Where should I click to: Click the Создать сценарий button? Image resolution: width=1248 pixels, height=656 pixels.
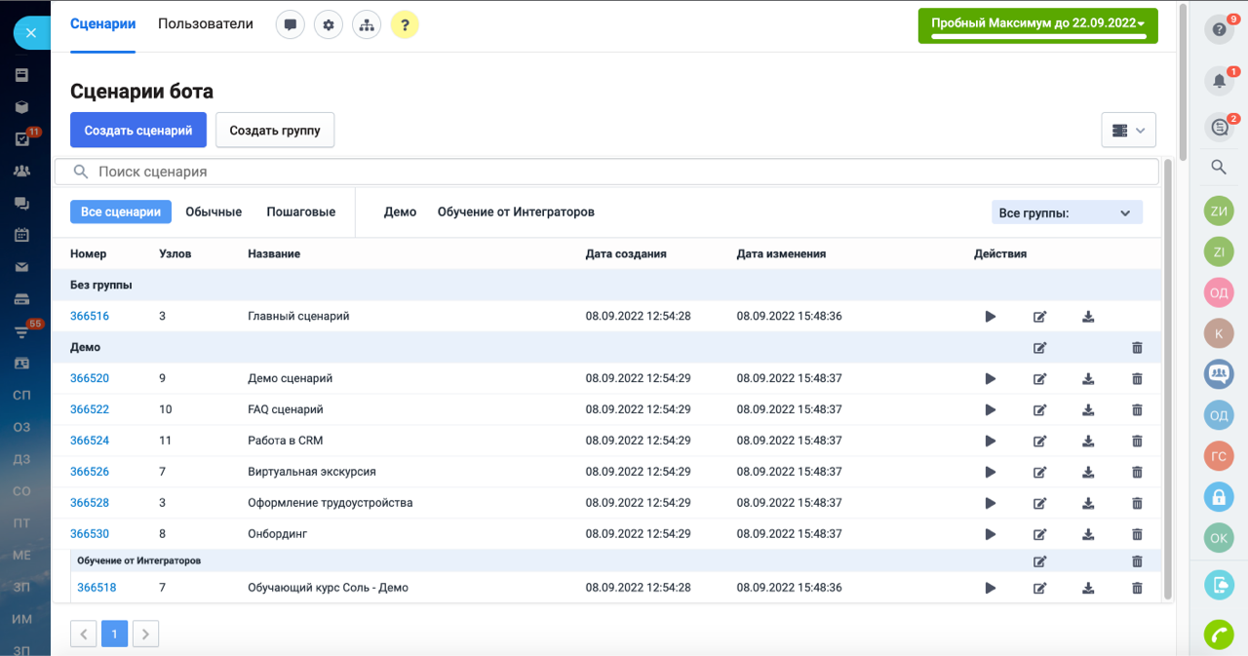pyautogui.click(x=138, y=130)
